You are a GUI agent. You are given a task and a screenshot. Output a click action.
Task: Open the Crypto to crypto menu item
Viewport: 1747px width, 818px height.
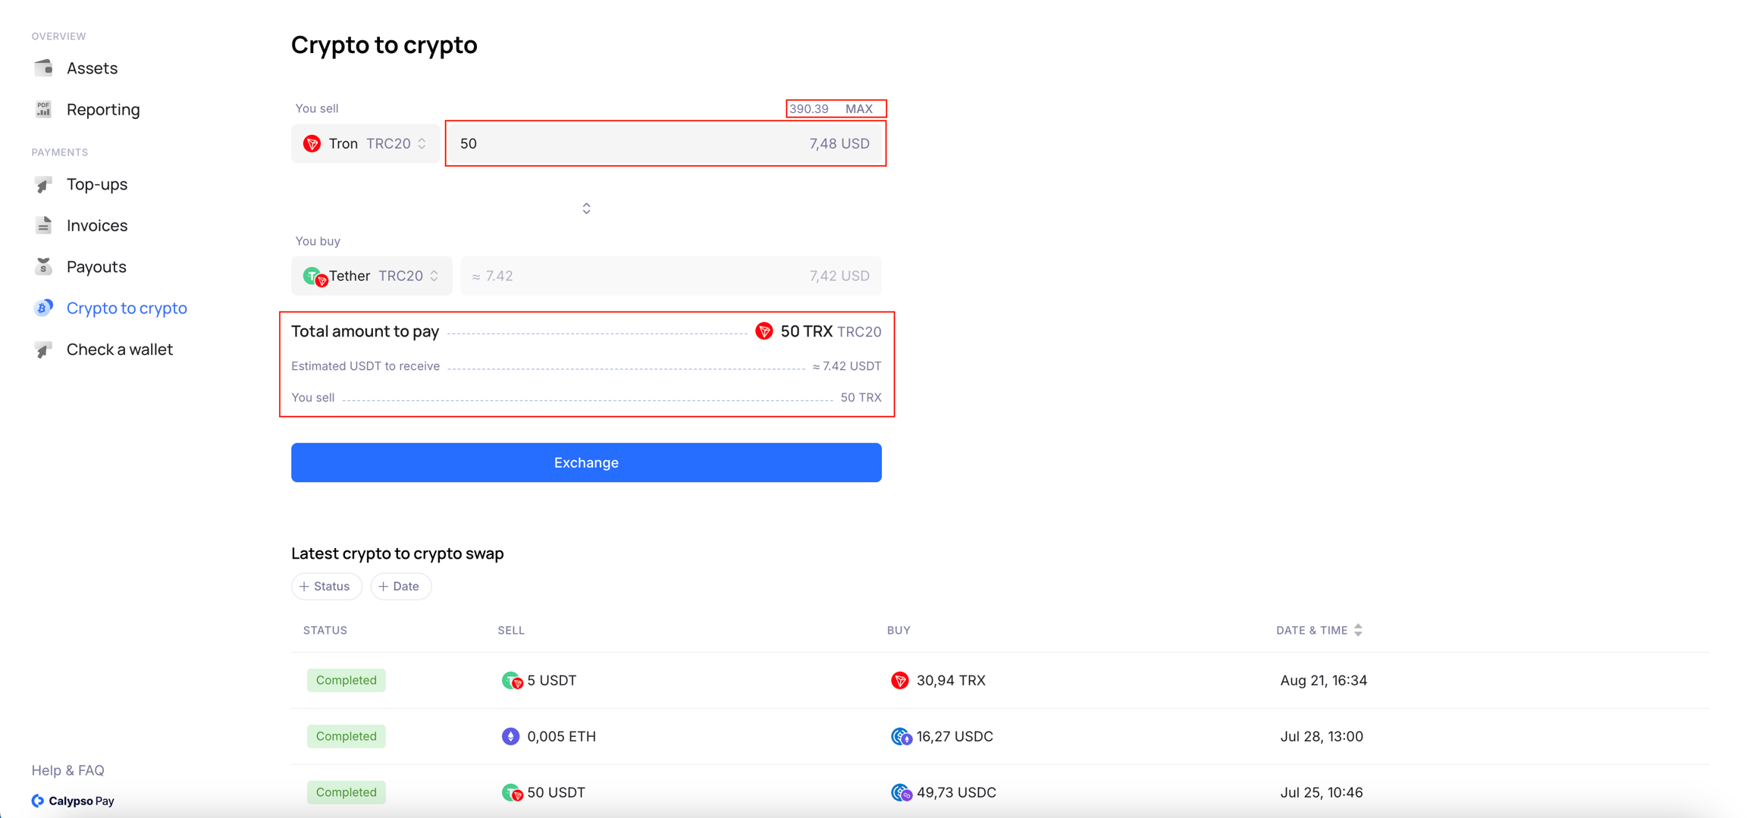pos(126,308)
